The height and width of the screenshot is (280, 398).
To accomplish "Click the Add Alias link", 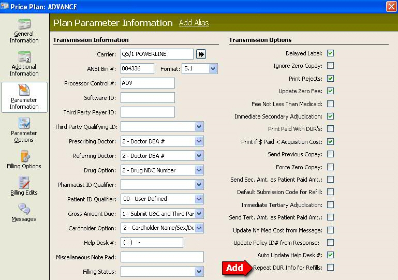I will (194, 23).
